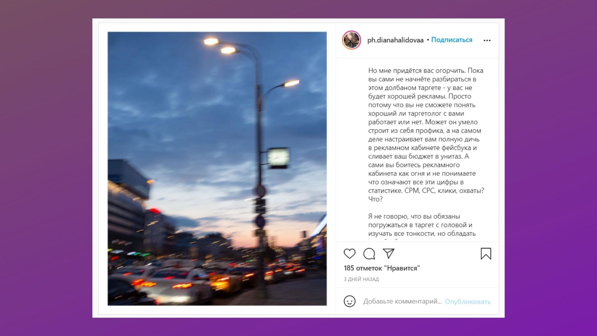View the list of 185 likes
Viewport: 597px width, 336px height.
382,268
